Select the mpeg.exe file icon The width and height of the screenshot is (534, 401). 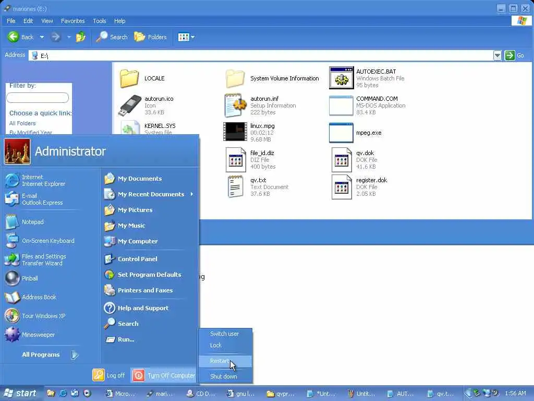pos(341,133)
